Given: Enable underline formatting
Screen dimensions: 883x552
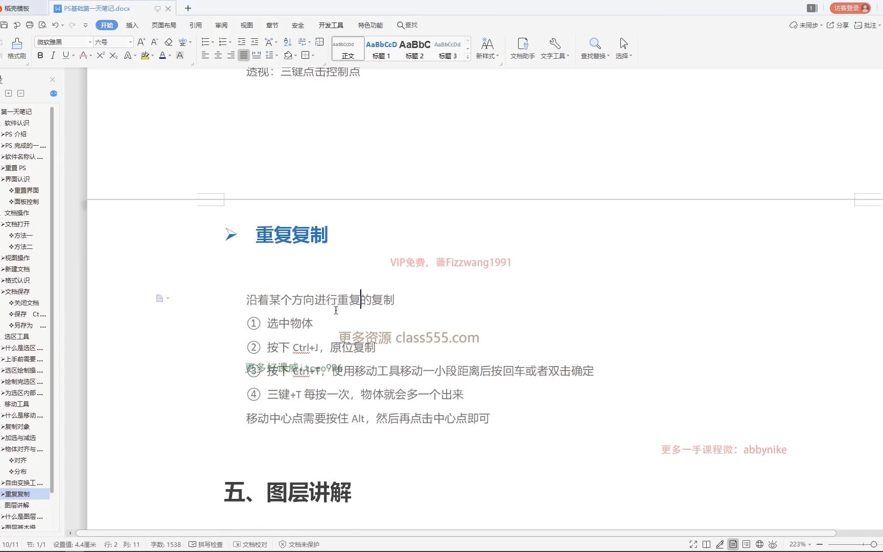Looking at the screenshot, I should (x=64, y=56).
